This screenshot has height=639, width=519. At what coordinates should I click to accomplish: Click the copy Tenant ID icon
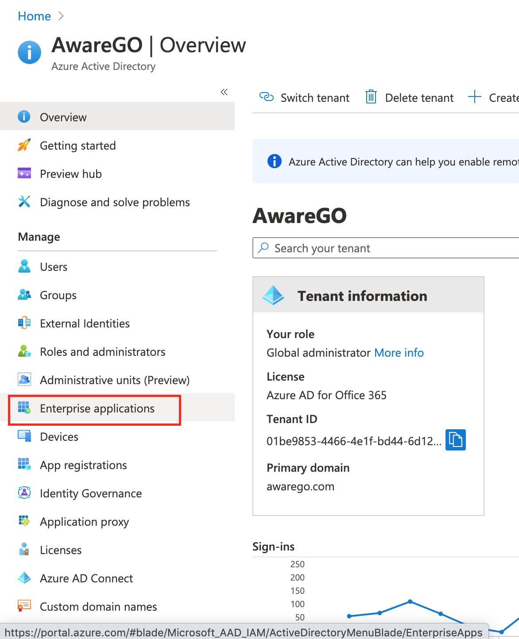click(x=455, y=440)
